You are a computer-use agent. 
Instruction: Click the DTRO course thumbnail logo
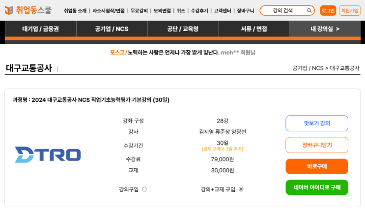tap(48, 154)
